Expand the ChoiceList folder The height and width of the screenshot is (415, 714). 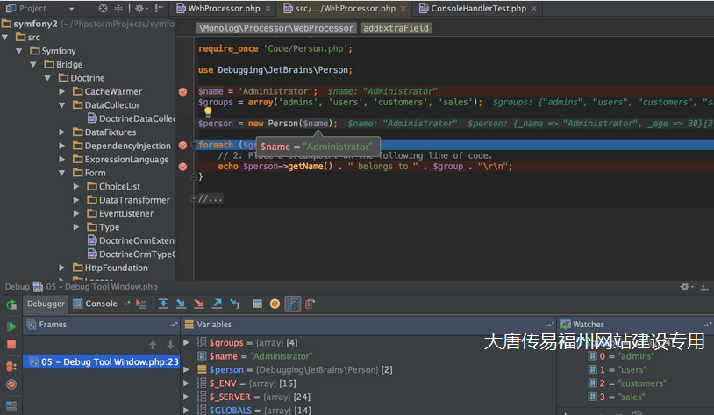click(x=76, y=186)
